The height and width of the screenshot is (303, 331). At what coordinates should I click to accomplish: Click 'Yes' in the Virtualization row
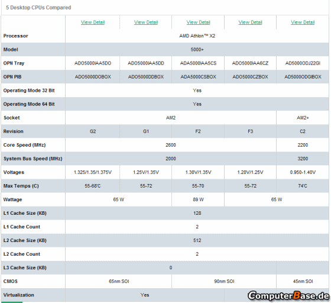[145, 295]
